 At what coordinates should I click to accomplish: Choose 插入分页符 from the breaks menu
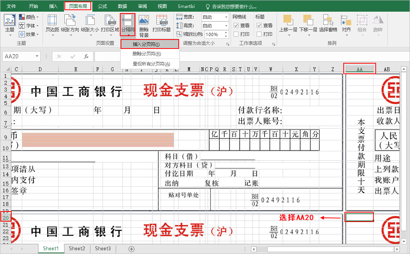point(150,44)
